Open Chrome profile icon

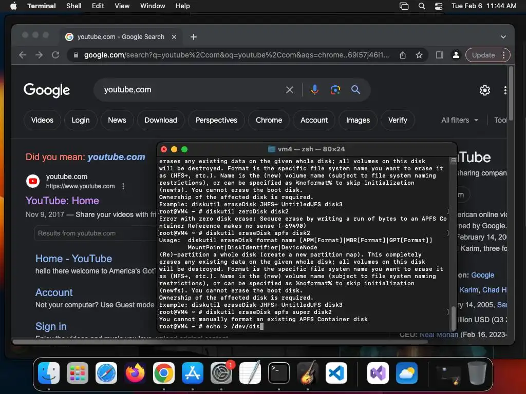(x=456, y=55)
